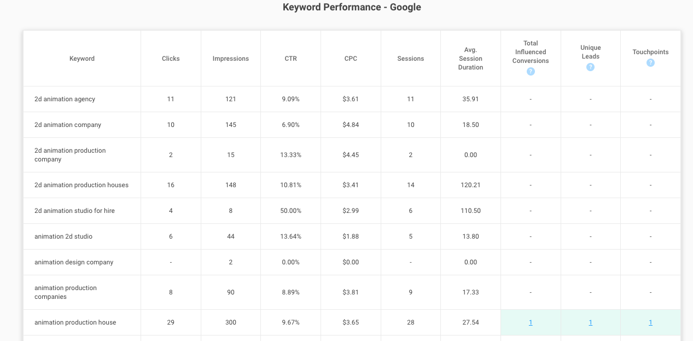Select '2d animation production houses' keyword
The image size is (693, 341).
click(x=81, y=185)
